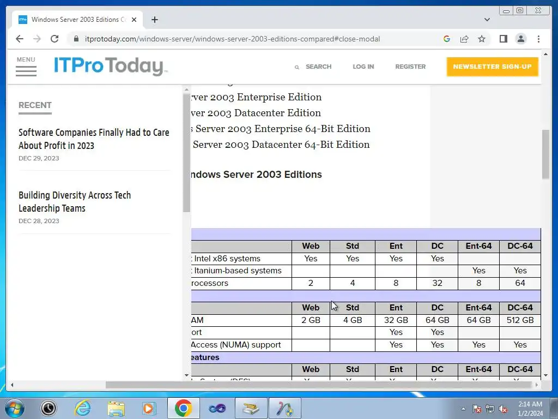This screenshot has width=558, height=419.
Task: Open network status tray icon
Action: click(490, 409)
